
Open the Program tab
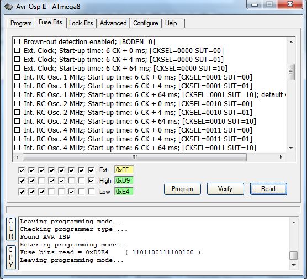(x=21, y=23)
